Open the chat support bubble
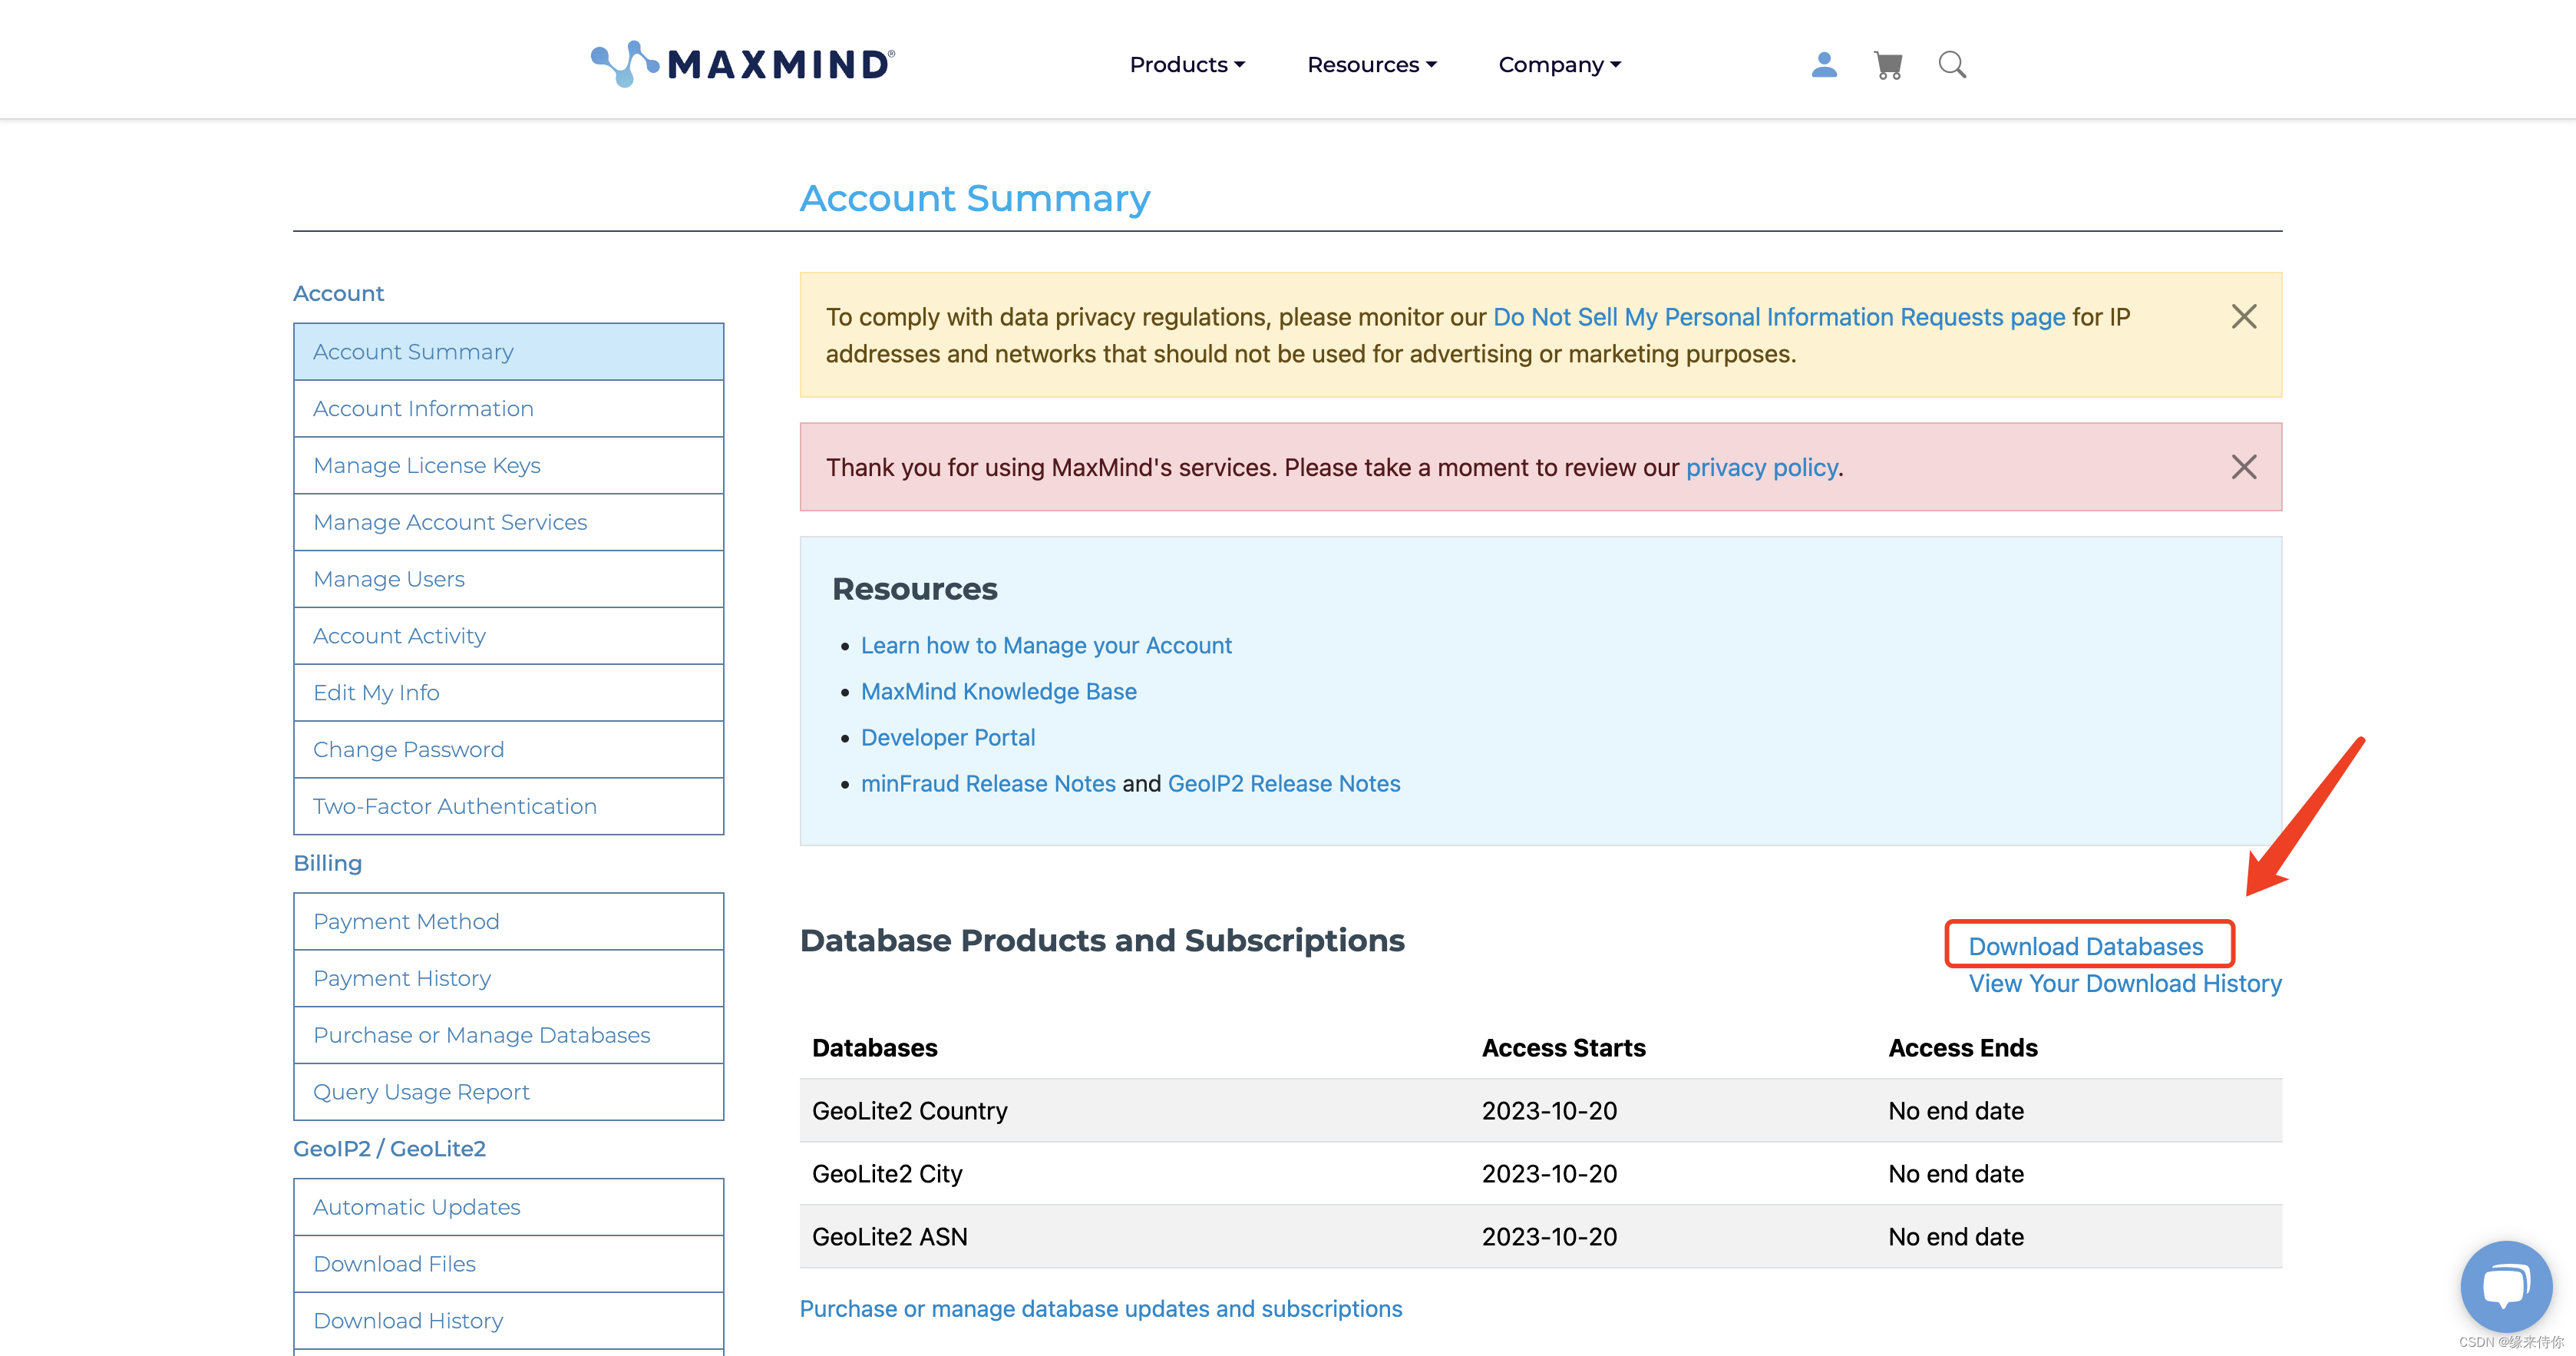The width and height of the screenshot is (2576, 1356). click(x=2505, y=1286)
